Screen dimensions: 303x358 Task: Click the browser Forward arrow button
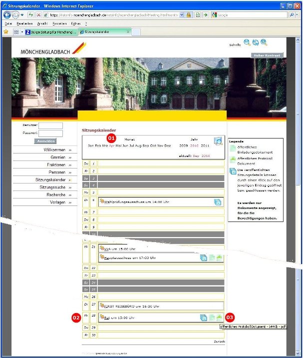(15, 15)
